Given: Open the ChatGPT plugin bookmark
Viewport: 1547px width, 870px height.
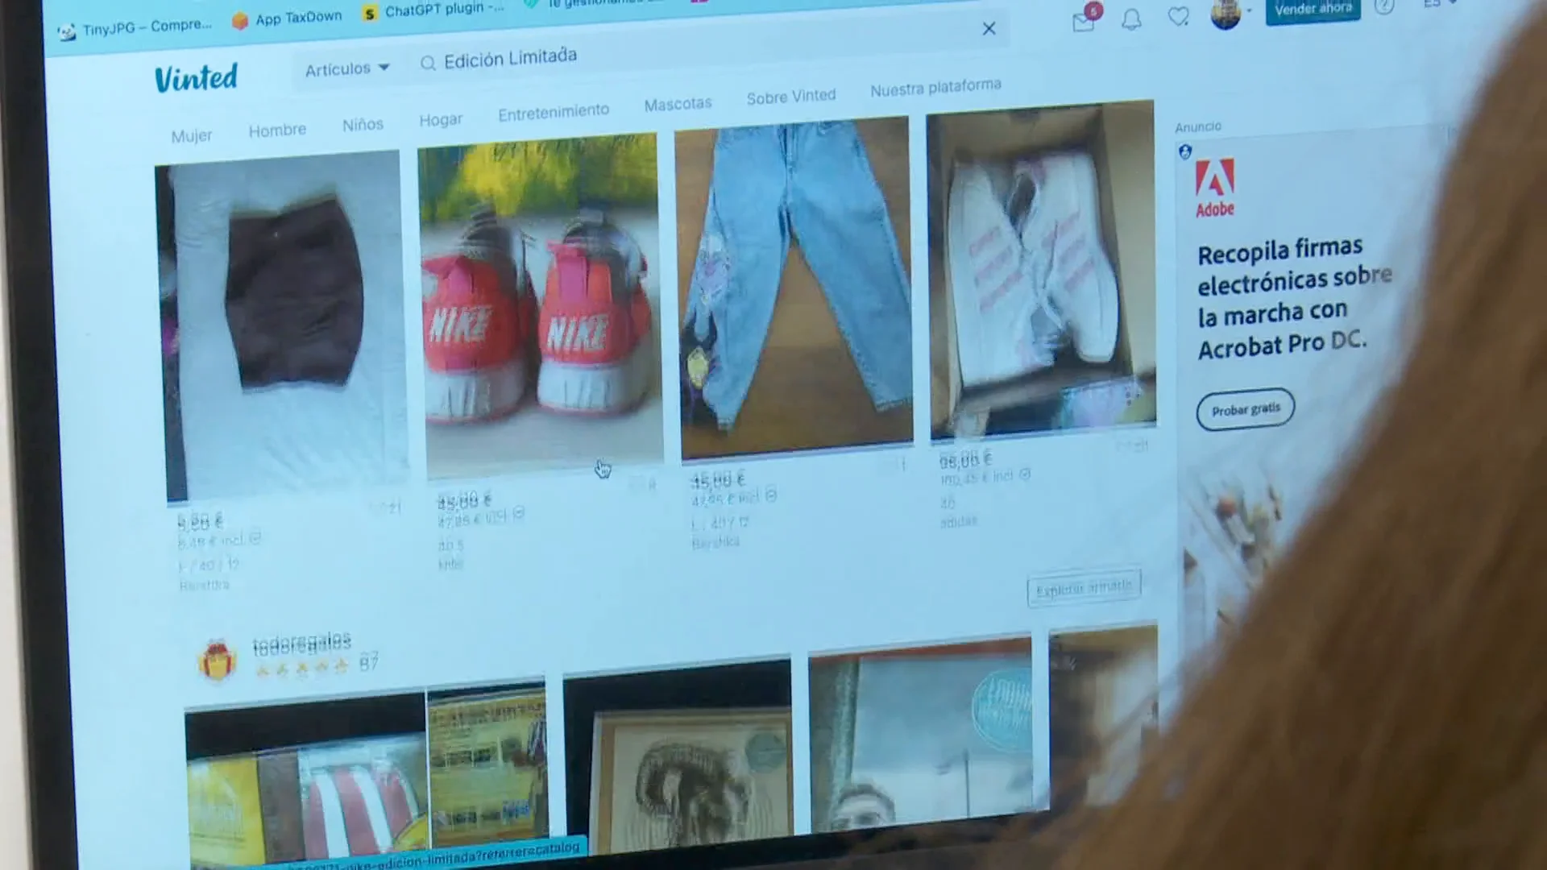Looking at the screenshot, I should coord(433,10).
